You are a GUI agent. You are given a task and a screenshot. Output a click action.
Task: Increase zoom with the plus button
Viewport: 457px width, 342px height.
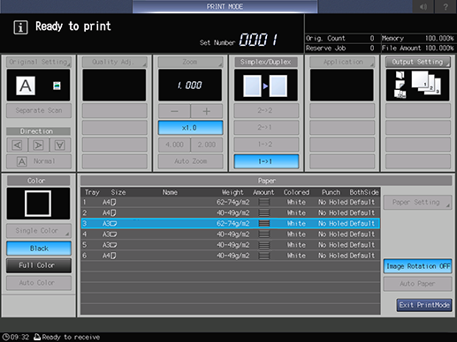click(x=207, y=111)
